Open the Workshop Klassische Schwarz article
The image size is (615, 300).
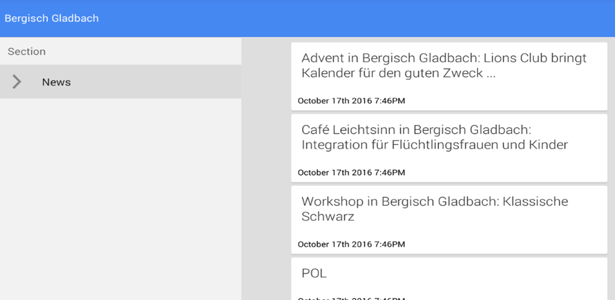tap(449, 220)
